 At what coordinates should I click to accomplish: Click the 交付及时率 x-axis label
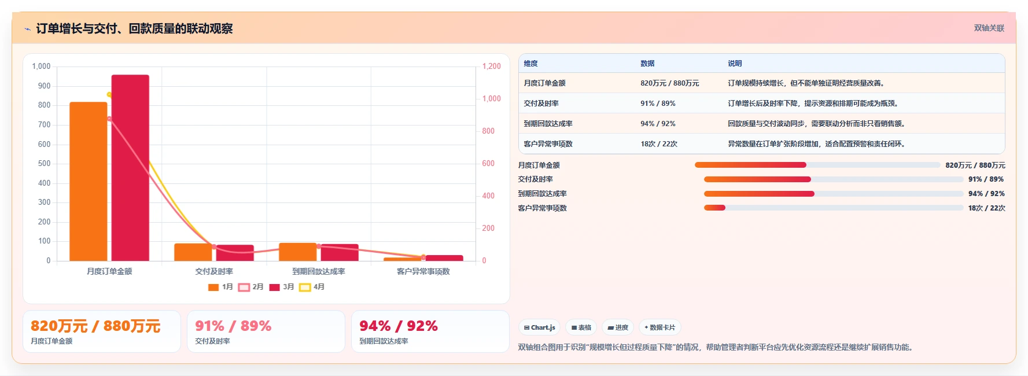(214, 271)
